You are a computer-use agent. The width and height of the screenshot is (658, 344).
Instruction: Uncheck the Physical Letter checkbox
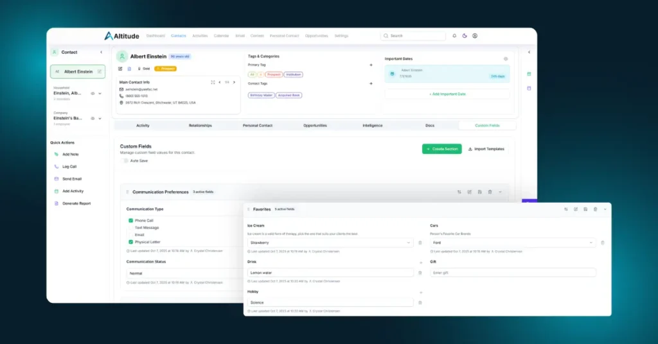pyautogui.click(x=130, y=242)
